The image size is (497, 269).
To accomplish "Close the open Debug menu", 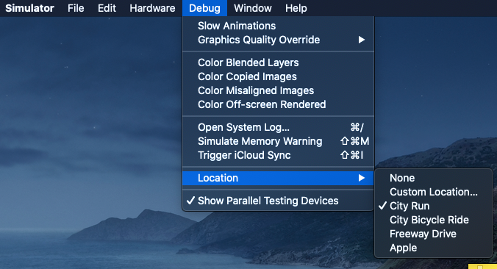I will point(204,8).
